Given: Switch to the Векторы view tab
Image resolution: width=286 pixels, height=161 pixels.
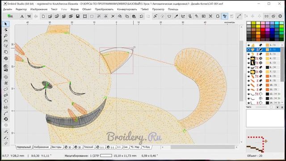Looking at the screenshot, I should 56,147.
